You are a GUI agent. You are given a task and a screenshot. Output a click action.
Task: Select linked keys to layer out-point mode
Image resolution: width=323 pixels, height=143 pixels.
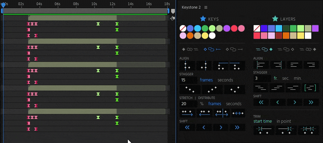click(x=234, y=49)
